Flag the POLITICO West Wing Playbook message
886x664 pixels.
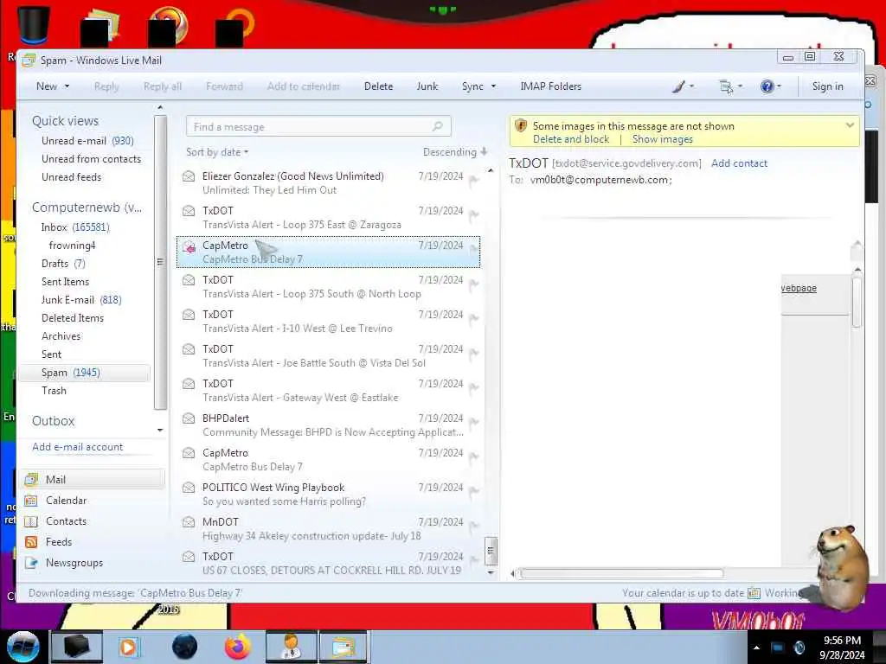[x=474, y=491]
